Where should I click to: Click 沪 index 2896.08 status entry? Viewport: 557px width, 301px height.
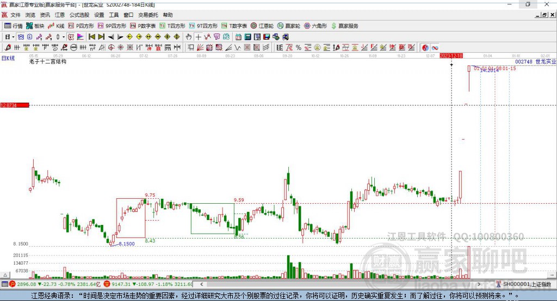pyautogui.click(x=55, y=284)
